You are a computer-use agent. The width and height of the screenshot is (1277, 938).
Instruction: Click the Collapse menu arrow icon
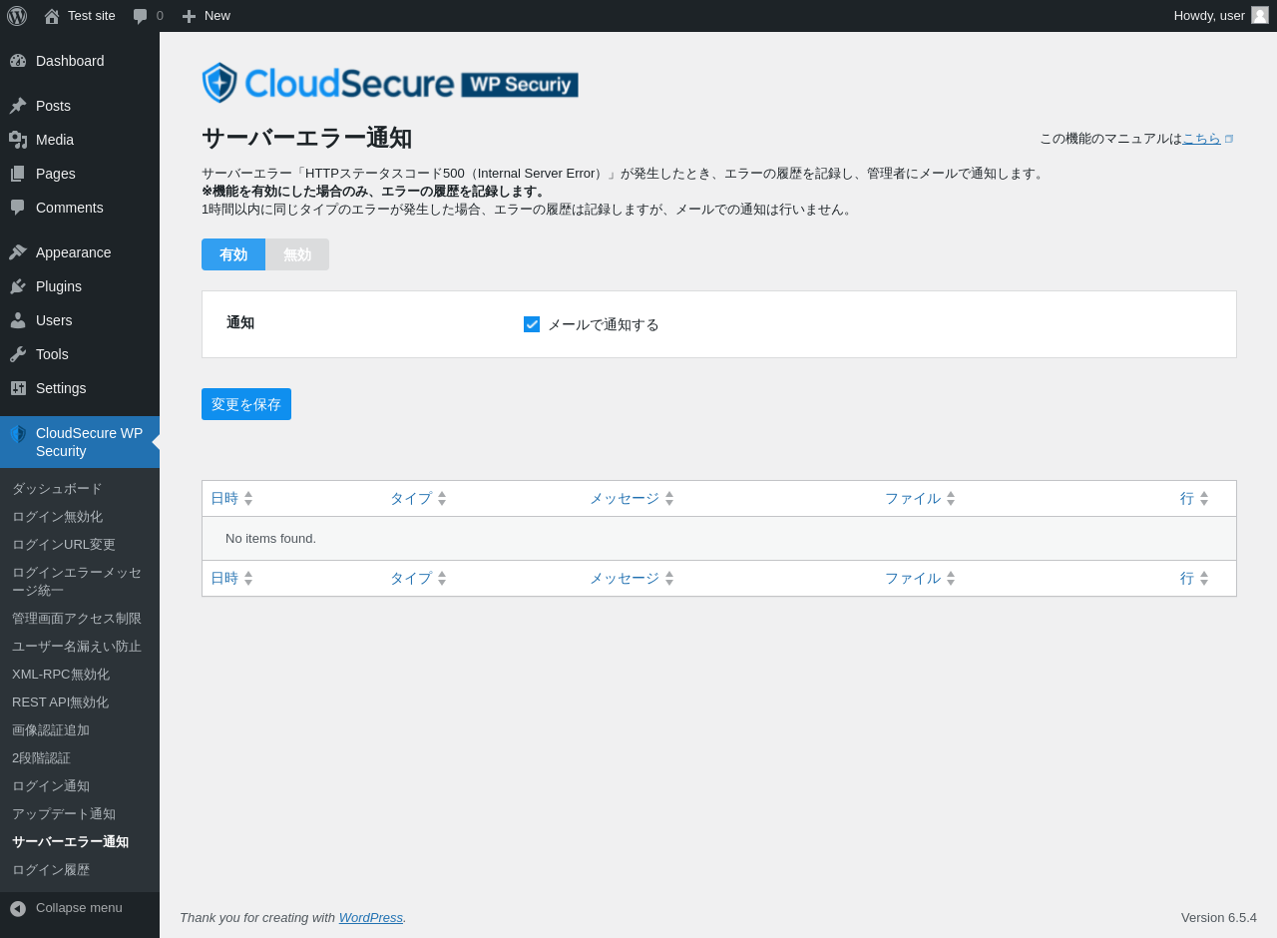[x=18, y=908]
